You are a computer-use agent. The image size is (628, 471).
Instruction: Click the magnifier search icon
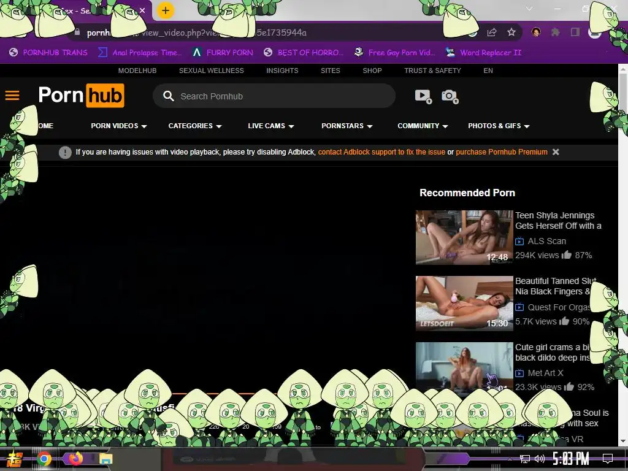168,96
